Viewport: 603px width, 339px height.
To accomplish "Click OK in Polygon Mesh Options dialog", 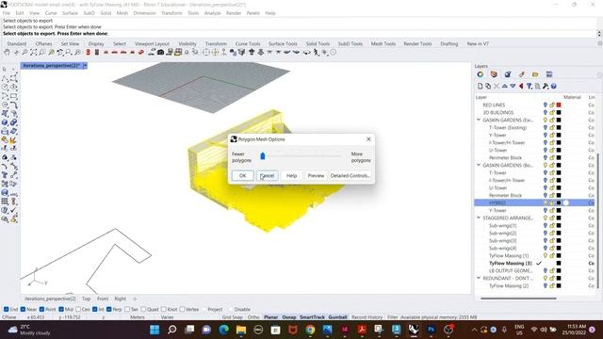I will [243, 176].
